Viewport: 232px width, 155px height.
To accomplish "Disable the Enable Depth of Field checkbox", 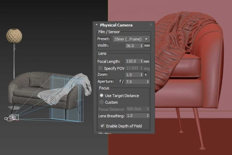I will coord(102,126).
